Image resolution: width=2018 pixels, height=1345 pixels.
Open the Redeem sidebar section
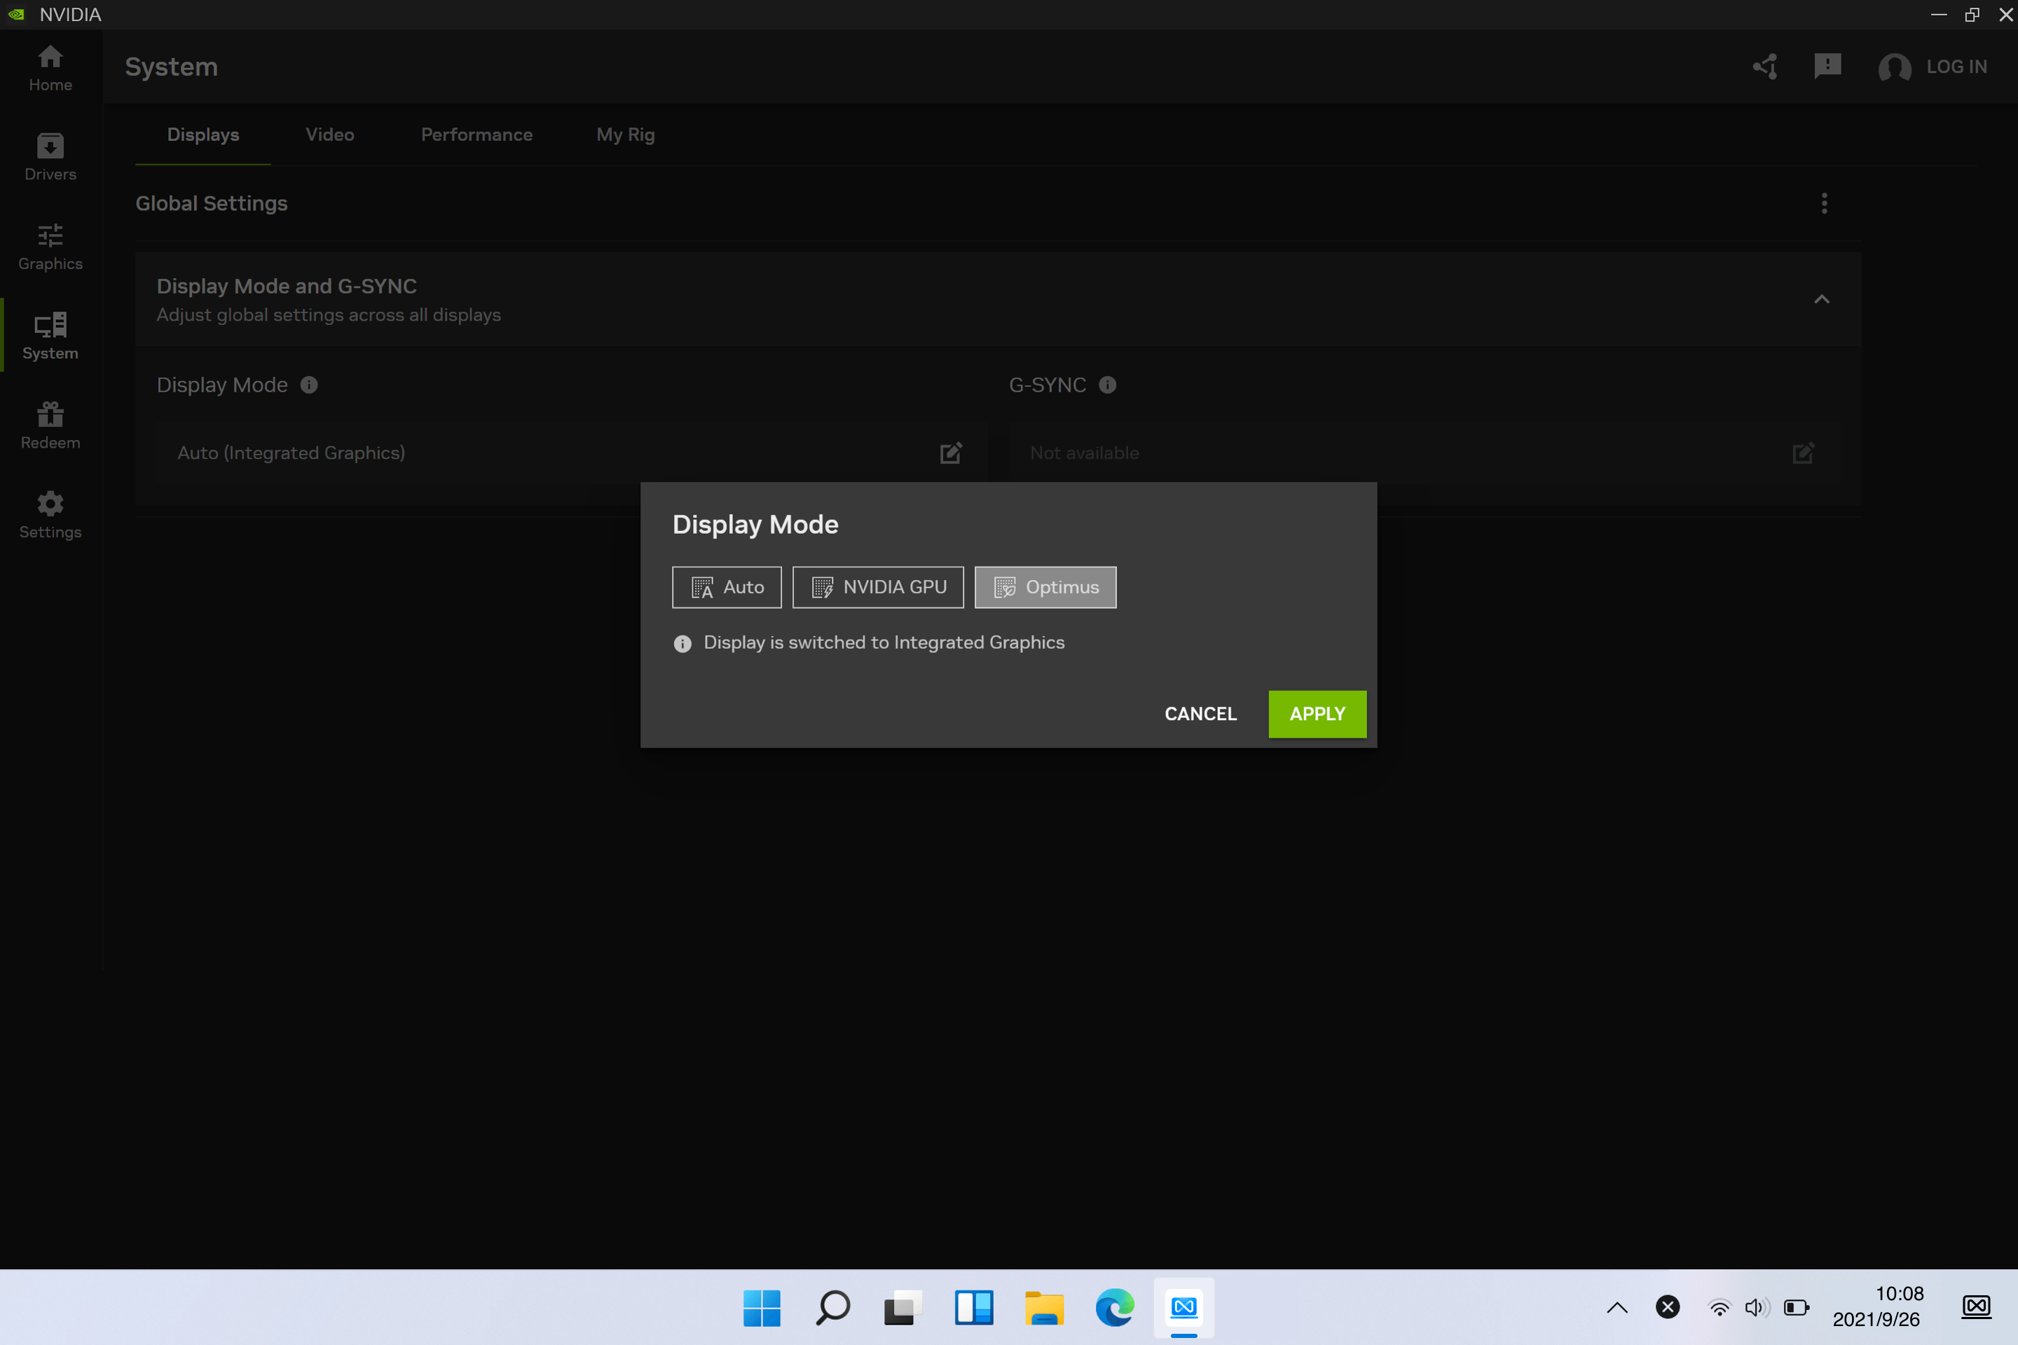[50, 427]
